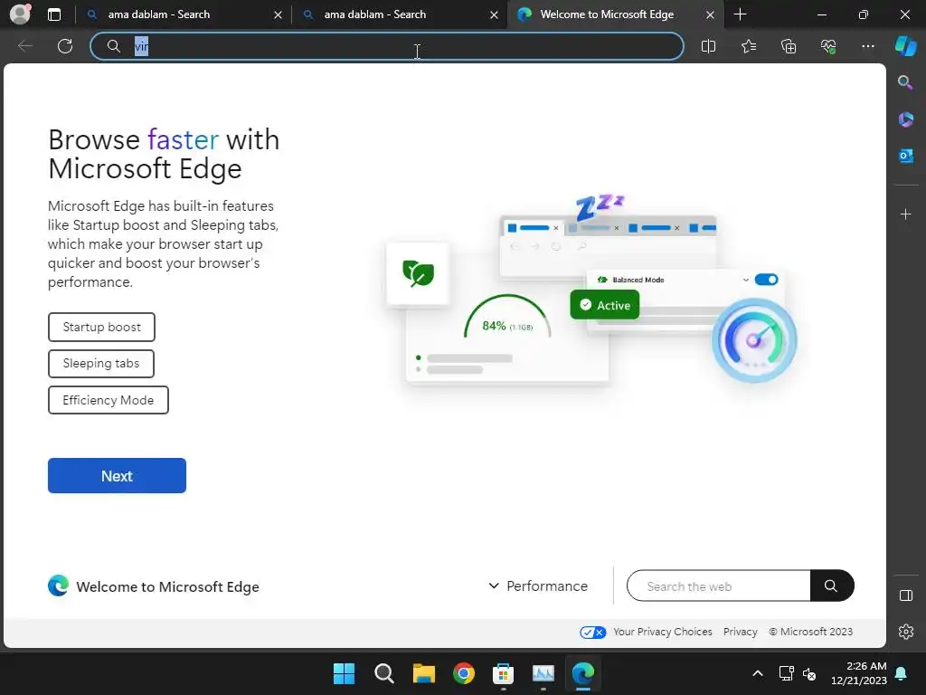
Task: Open the notifications bell
Action: (x=902, y=673)
